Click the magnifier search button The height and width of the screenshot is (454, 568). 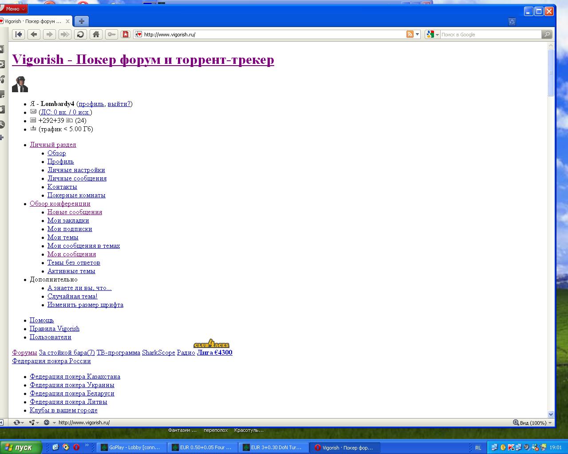[x=547, y=34]
